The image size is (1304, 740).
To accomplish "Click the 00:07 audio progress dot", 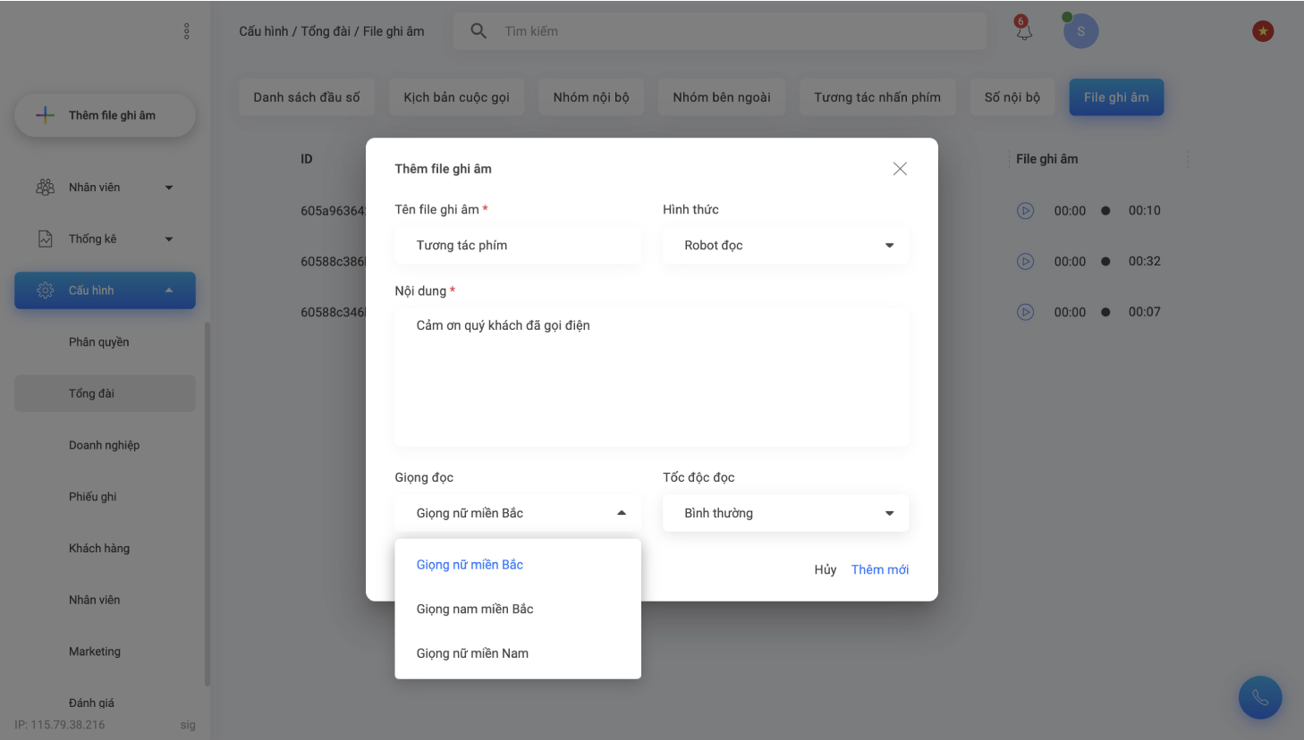I will pos(1105,313).
